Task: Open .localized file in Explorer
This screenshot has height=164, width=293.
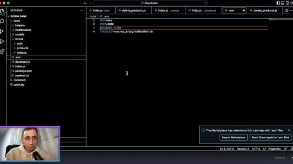Action: point(46,80)
